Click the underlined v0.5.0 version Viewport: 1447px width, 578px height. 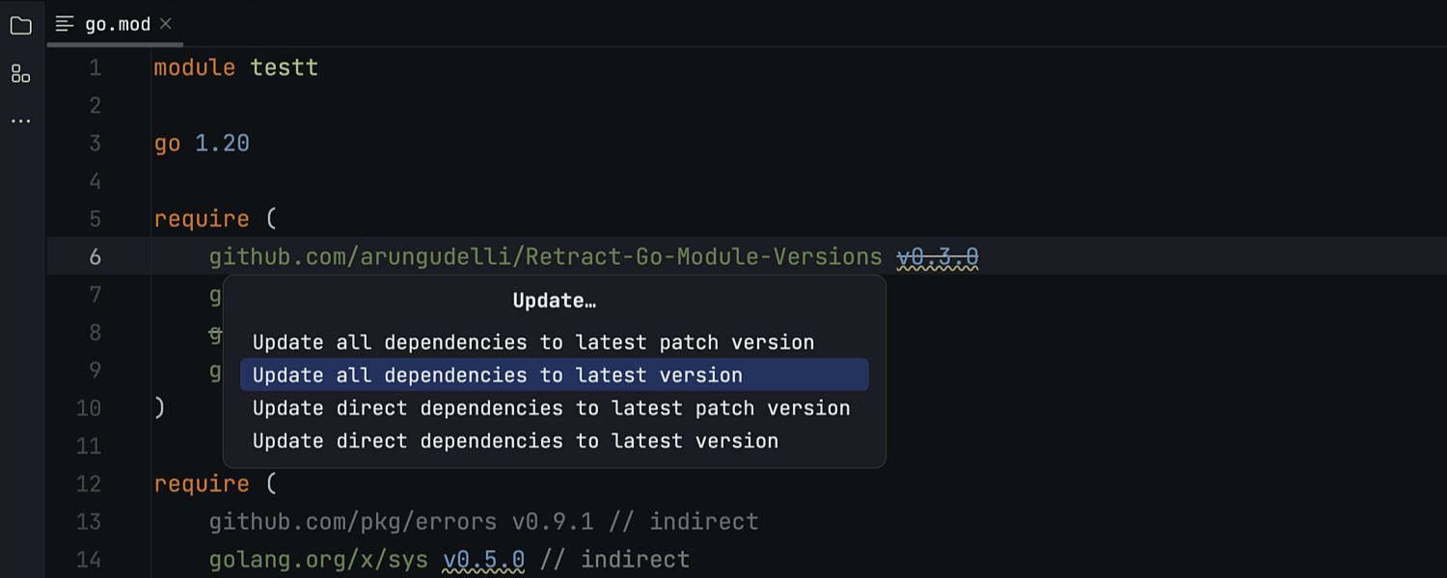[484, 560]
